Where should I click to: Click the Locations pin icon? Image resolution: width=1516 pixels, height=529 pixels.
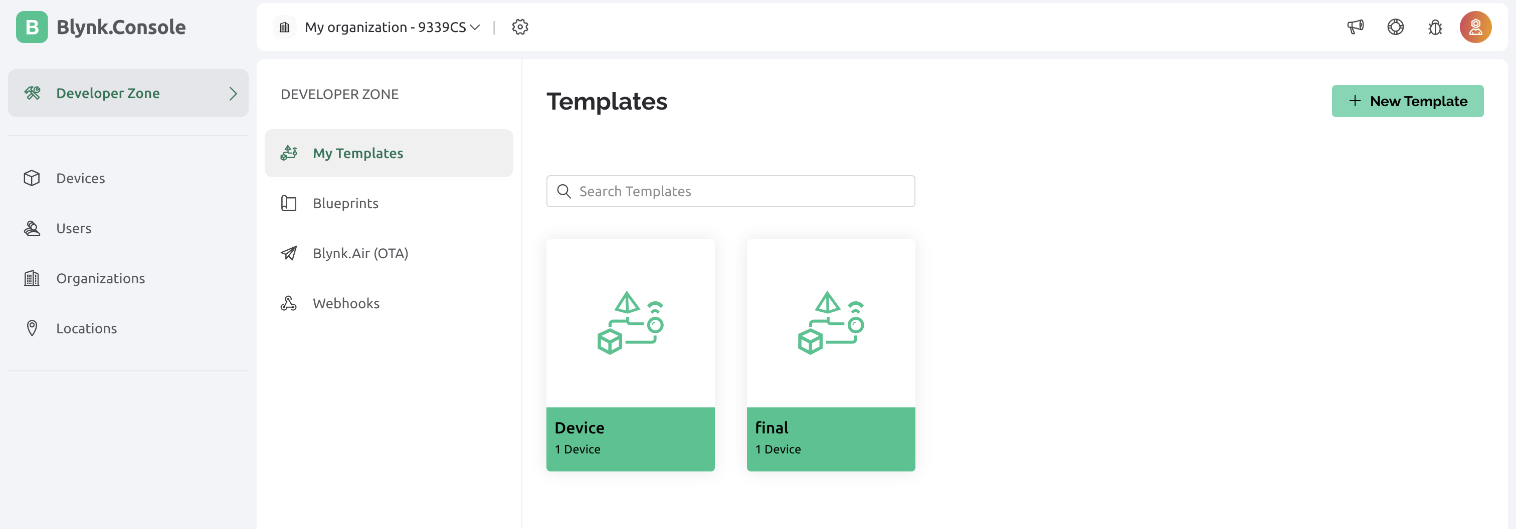click(32, 328)
